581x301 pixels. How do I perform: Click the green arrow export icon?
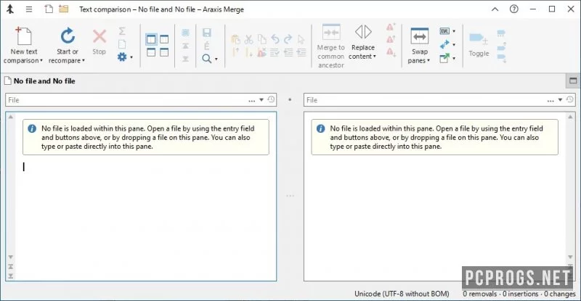(x=444, y=58)
